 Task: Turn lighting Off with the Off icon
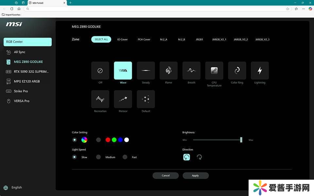coord(100,71)
